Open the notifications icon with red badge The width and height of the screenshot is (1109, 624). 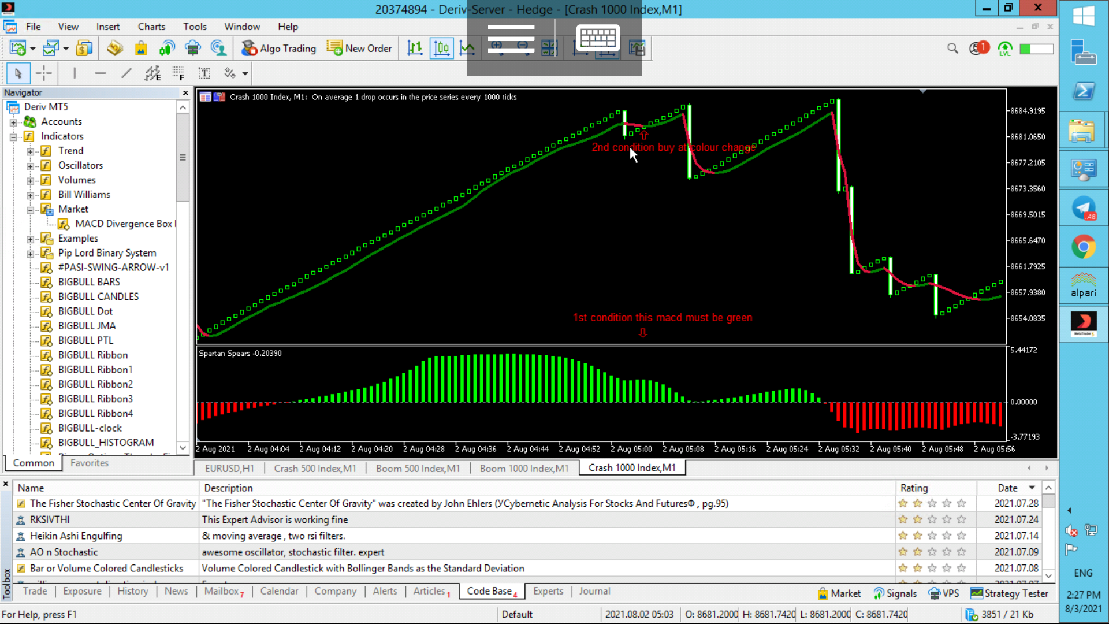tap(979, 48)
